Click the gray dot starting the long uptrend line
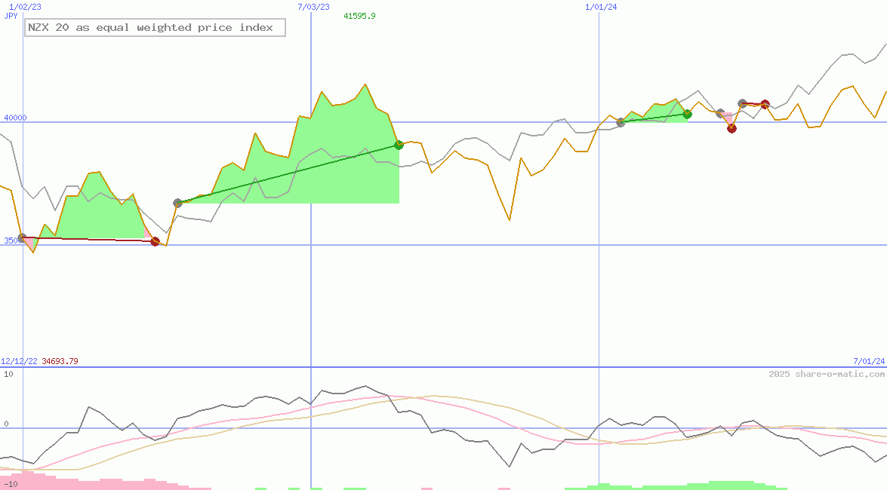Screen dimensions: 887x490 pos(177,202)
